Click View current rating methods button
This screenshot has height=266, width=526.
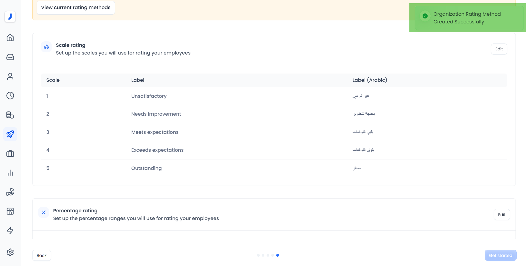(76, 7)
